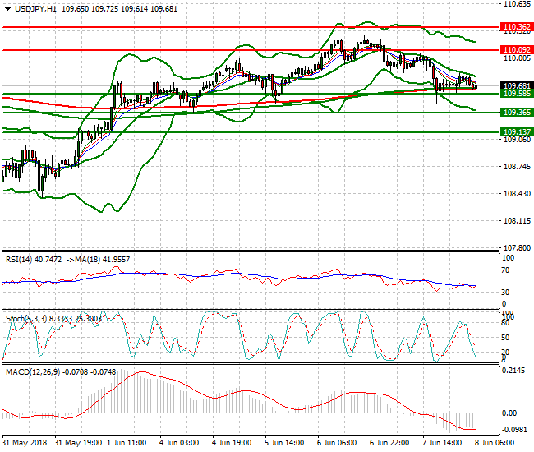Viewport: 534px width, 452px height.
Task: Select the 108.430 price scale value
Action: pyautogui.click(x=517, y=194)
